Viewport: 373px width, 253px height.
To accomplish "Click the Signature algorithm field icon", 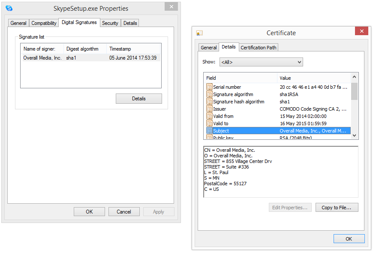I will click(209, 94).
